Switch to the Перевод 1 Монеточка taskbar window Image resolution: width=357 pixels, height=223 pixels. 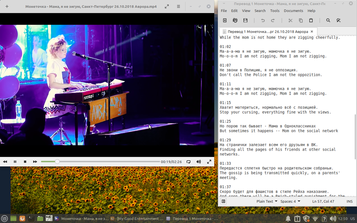(192, 219)
